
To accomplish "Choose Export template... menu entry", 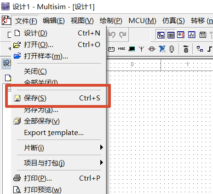I will click(59, 133).
